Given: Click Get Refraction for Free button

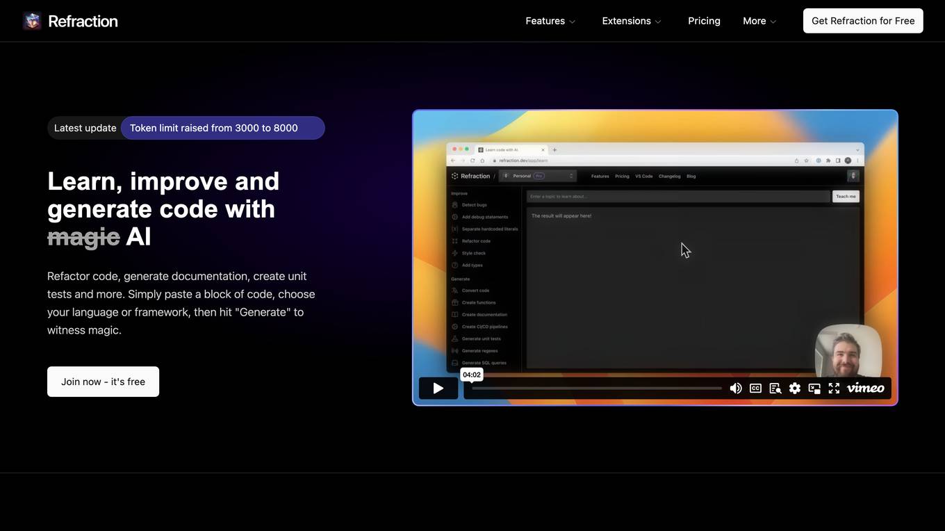Looking at the screenshot, I should [x=863, y=21].
